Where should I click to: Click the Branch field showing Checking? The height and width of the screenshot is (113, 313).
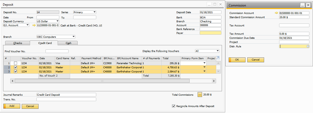(x=210, y=21)
